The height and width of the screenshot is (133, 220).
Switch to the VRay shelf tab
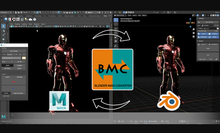pyautogui.click(x=105, y=16)
